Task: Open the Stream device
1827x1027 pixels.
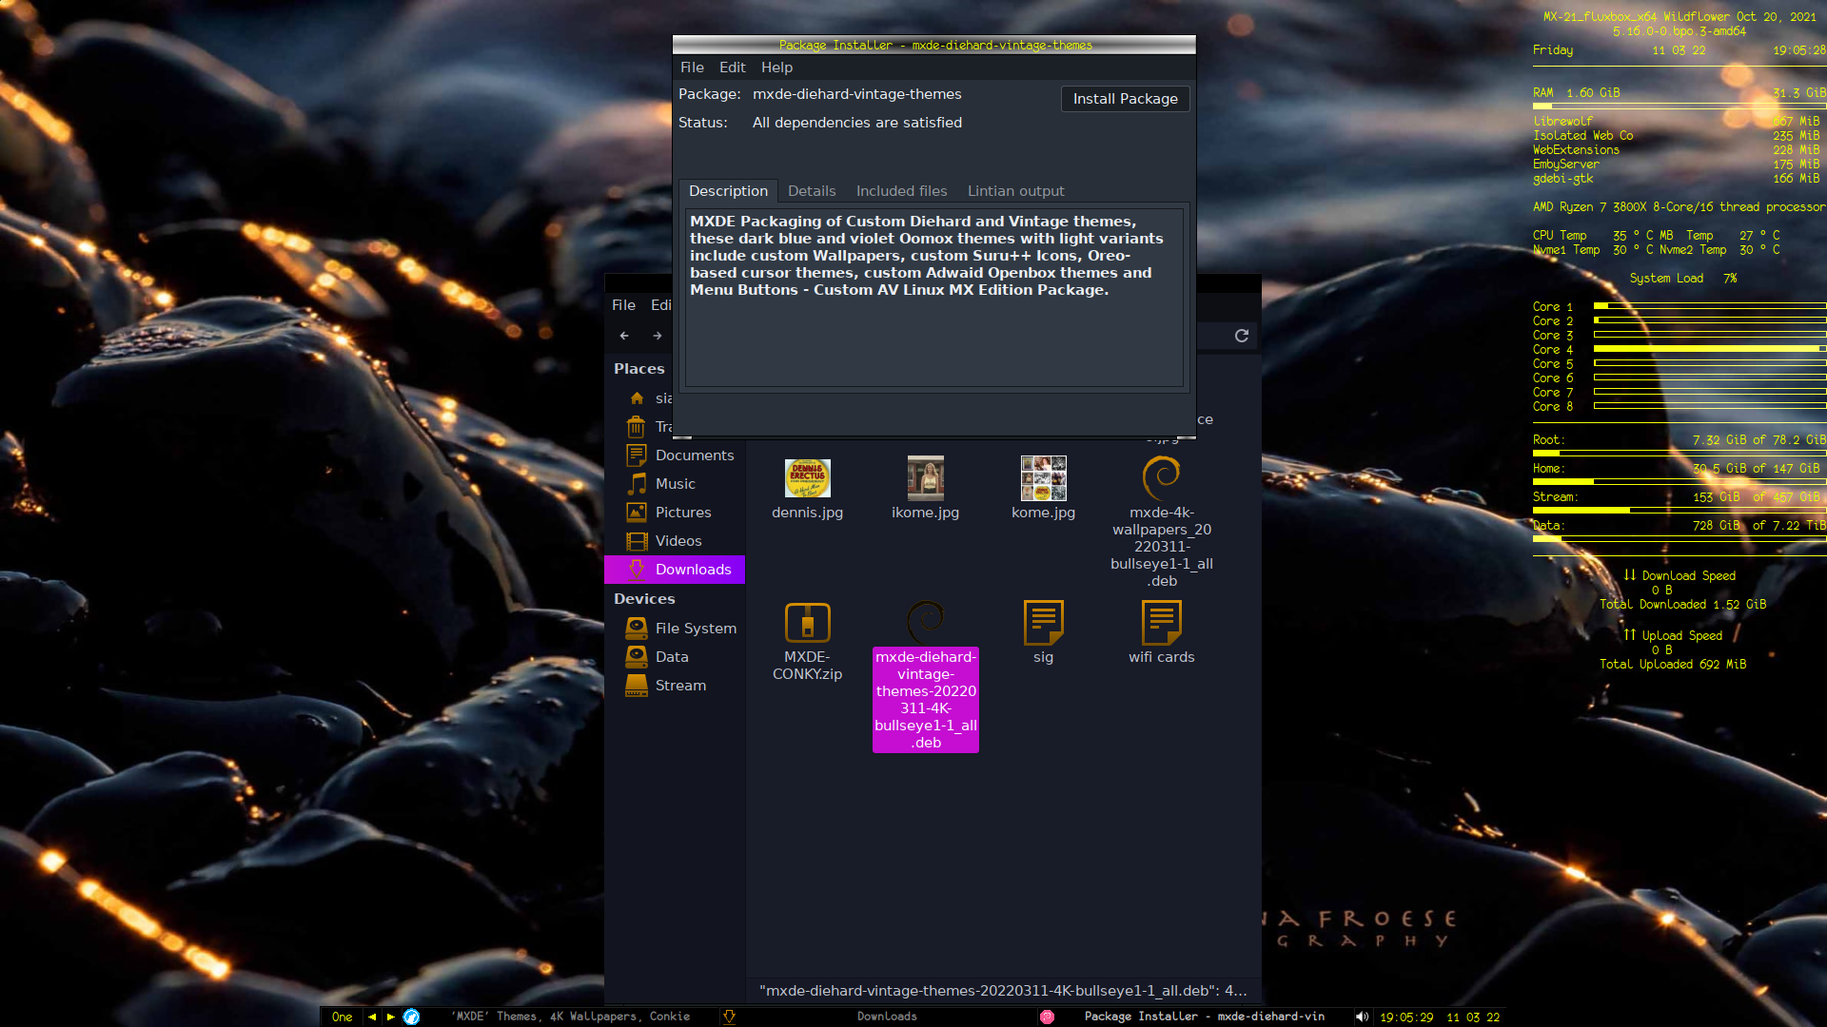Action: click(675, 686)
